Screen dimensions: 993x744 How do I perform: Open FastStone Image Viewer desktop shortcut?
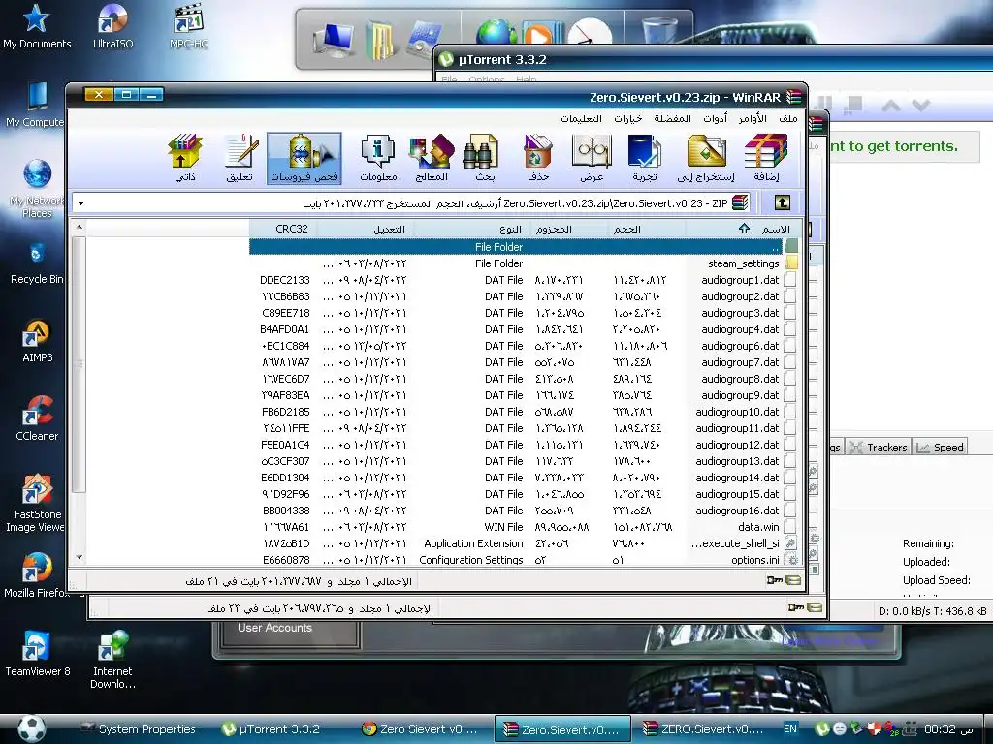pyautogui.click(x=37, y=504)
